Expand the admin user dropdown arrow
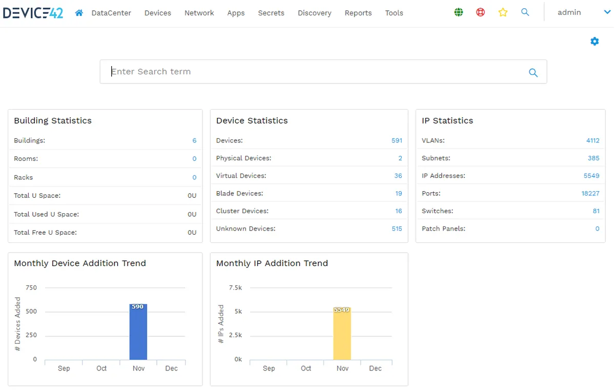The height and width of the screenshot is (390, 615). click(607, 12)
